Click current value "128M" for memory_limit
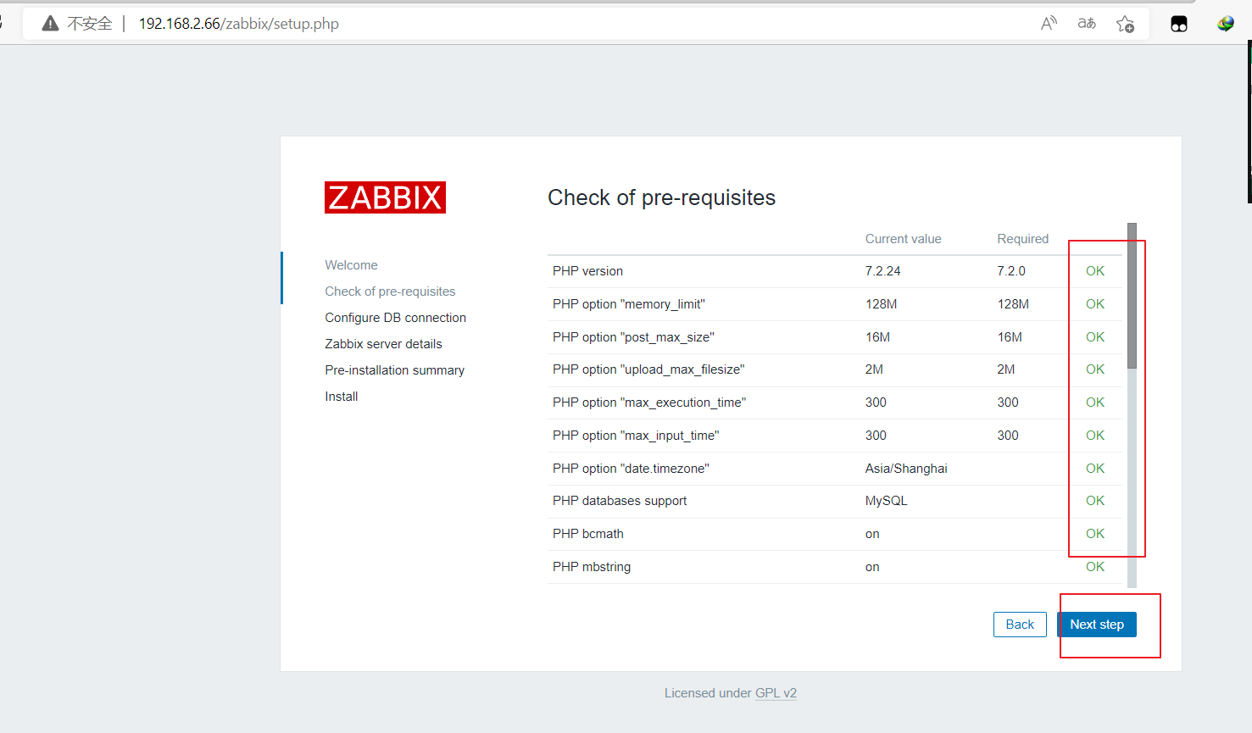1252x733 pixels. pos(881,304)
